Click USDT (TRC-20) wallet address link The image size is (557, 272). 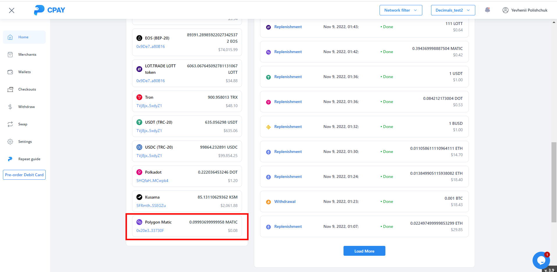tap(149, 131)
